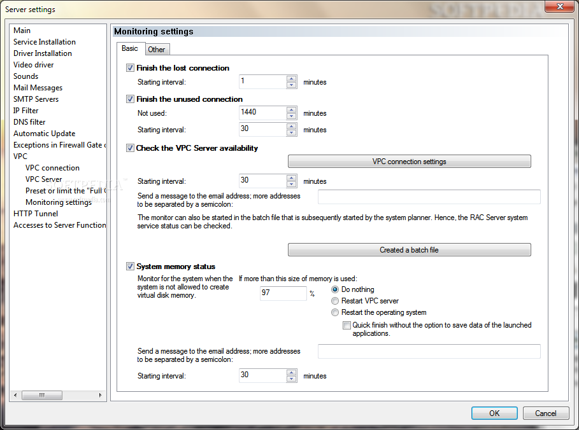
Task: Open HTTP Tunnel settings
Action: point(36,214)
